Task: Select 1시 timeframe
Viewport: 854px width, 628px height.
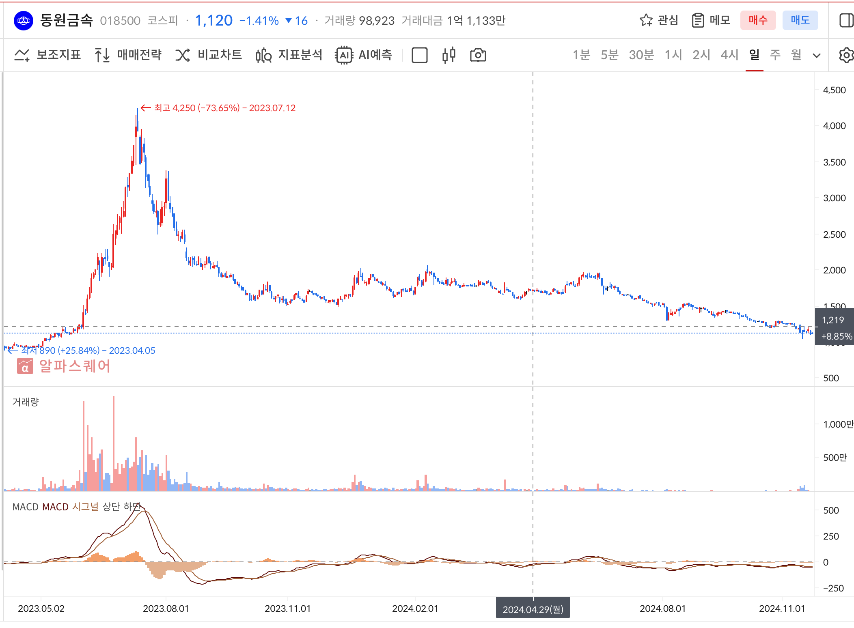Action: (673, 55)
